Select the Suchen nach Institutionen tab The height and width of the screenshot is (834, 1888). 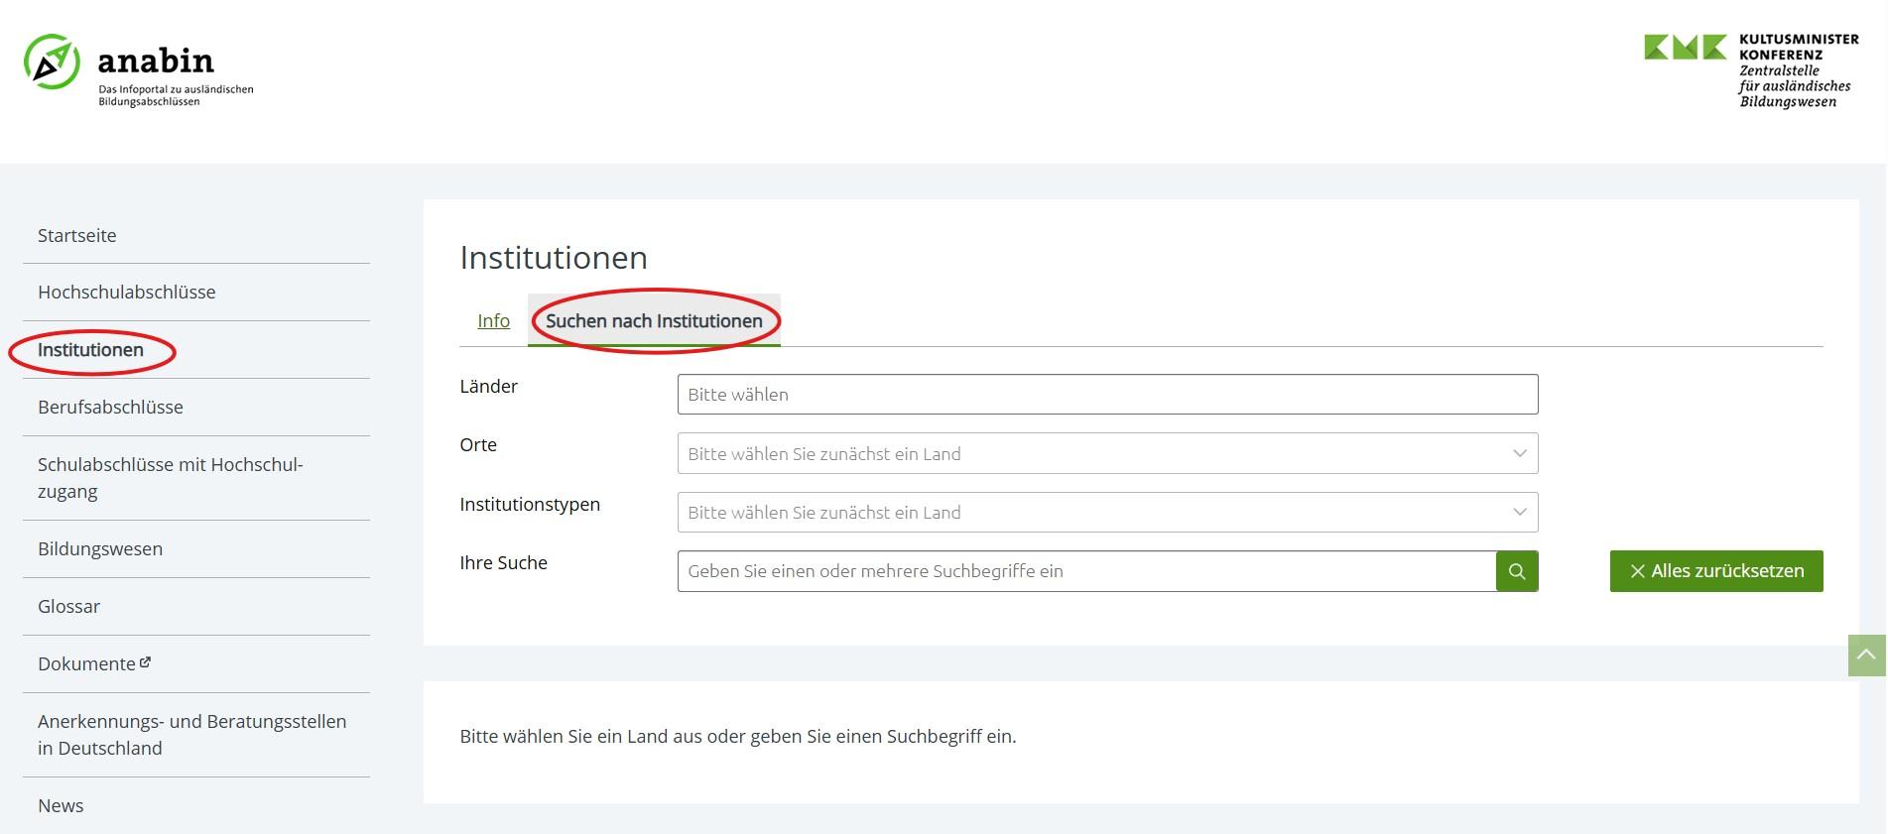tap(654, 320)
